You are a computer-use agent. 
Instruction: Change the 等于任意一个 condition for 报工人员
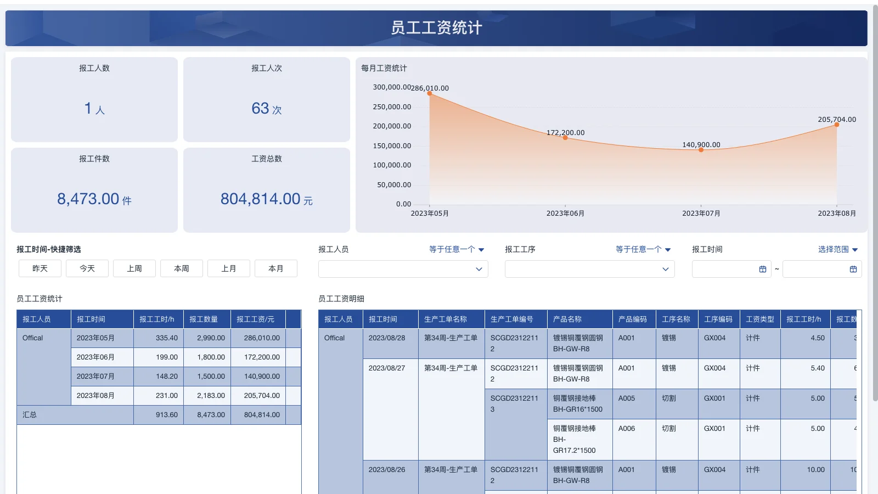pyautogui.click(x=456, y=249)
